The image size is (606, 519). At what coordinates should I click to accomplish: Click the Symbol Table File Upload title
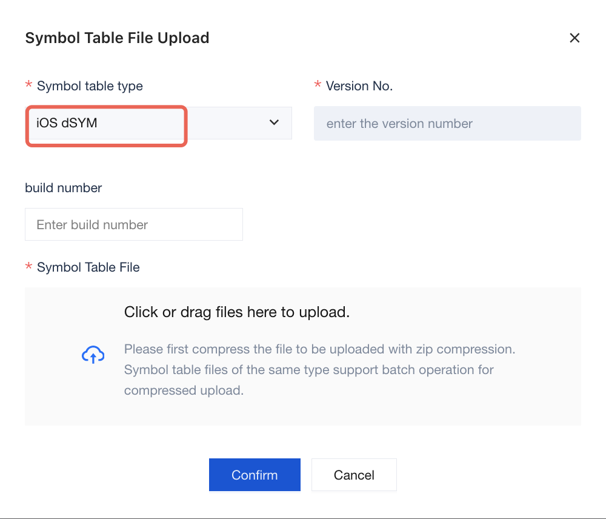[x=117, y=38]
